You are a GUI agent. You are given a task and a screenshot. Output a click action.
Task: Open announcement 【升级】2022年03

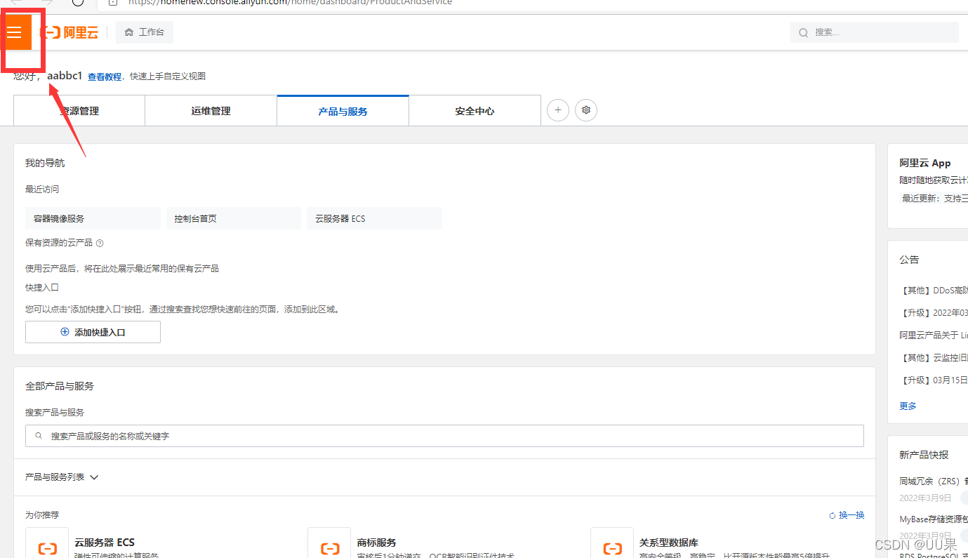click(934, 312)
